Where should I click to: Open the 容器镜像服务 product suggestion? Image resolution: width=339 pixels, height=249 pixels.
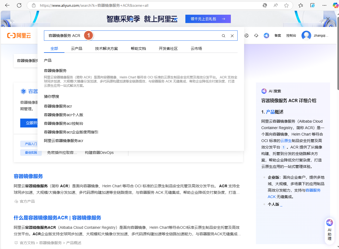[x=55, y=71]
